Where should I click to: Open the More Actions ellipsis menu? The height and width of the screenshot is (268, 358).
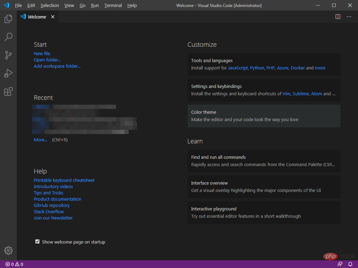pyautogui.click(x=349, y=17)
